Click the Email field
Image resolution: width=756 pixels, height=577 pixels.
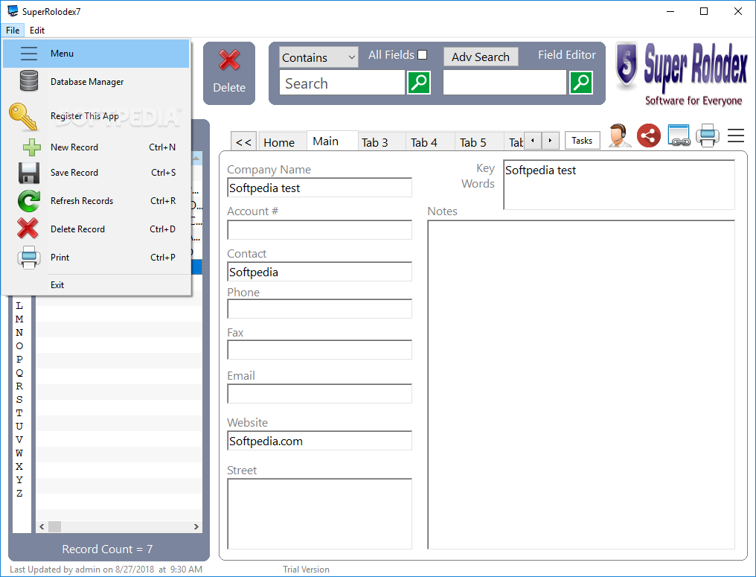tap(319, 393)
